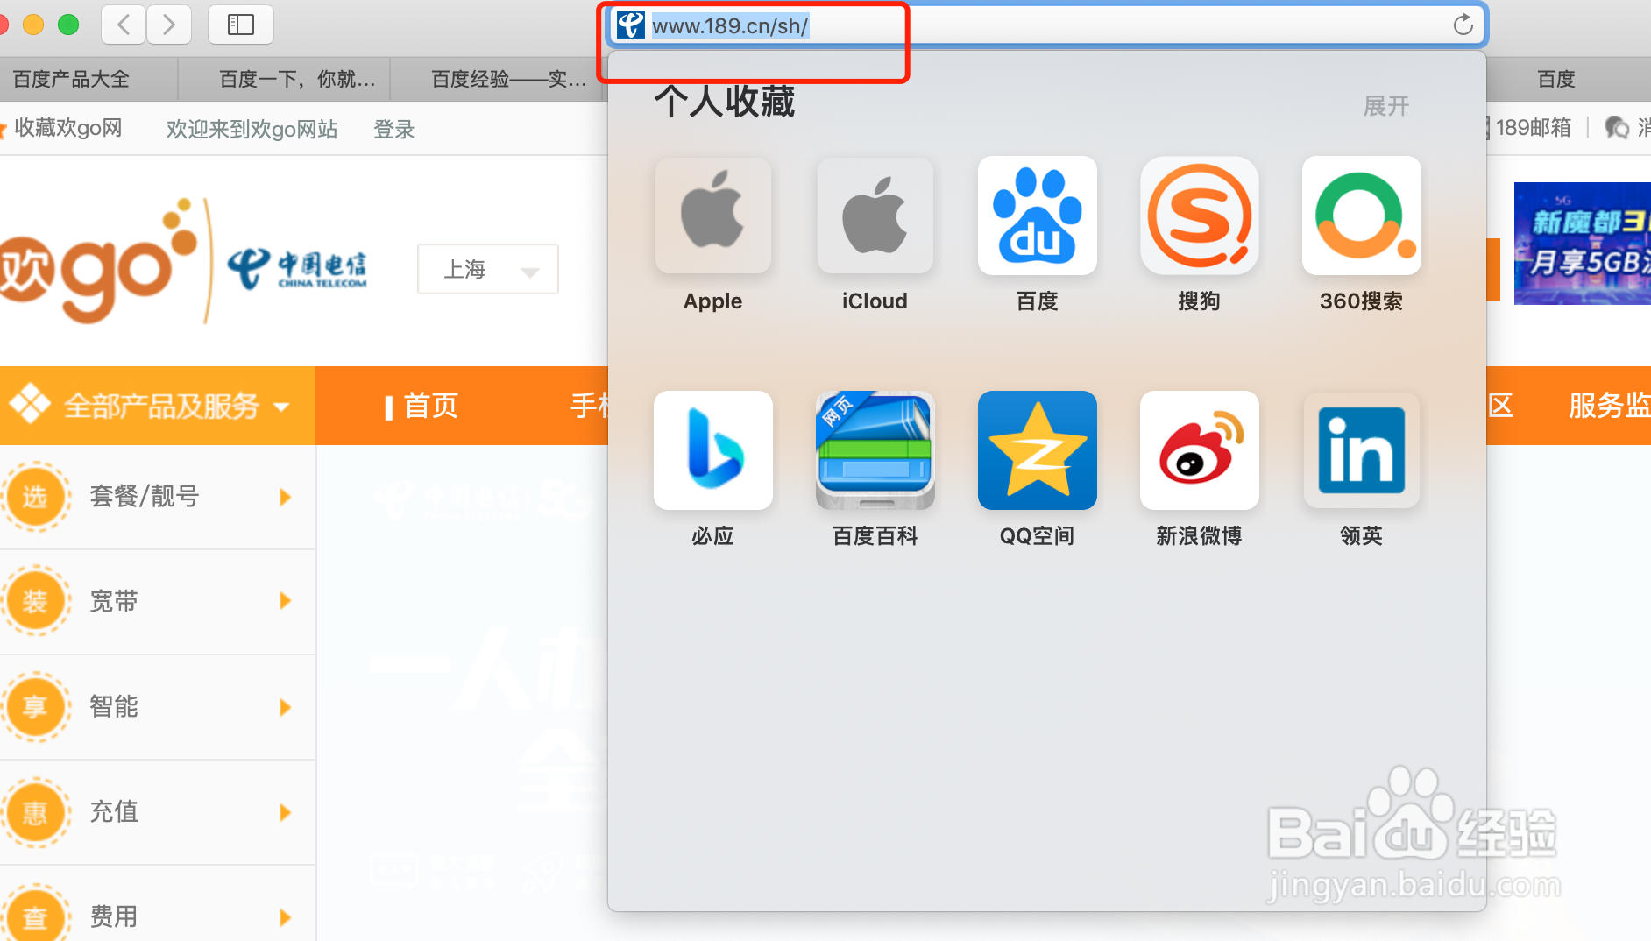This screenshot has width=1651, height=941.
Task: Go back with the Safari back arrow
Action: click(124, 25)
